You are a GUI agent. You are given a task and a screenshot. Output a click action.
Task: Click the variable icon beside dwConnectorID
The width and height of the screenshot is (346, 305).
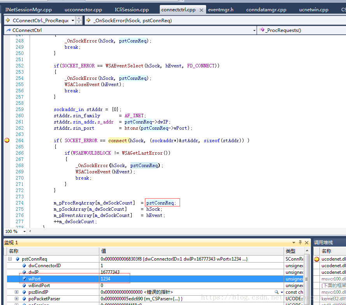pos(24,266)
